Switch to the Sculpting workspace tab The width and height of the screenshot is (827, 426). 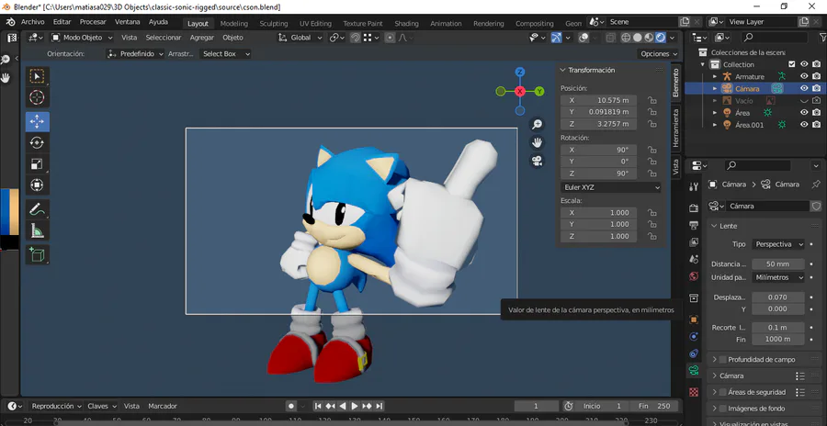(274, 24)
